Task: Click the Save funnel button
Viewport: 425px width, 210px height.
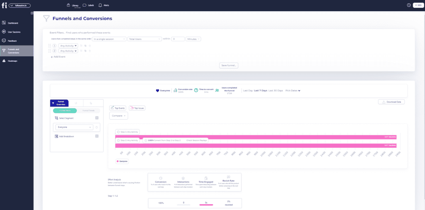Action: (x=229, y=65)
